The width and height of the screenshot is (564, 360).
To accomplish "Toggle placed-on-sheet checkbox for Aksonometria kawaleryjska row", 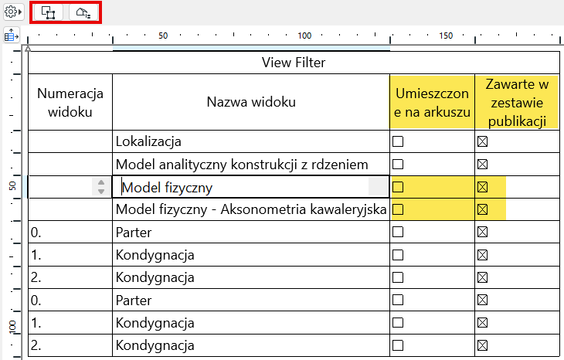I will [398, 209].
